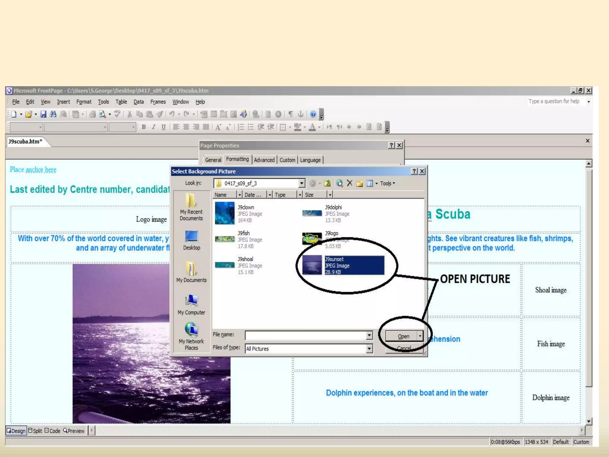Open the Tools dropdown in dialog

click(387, 183)
